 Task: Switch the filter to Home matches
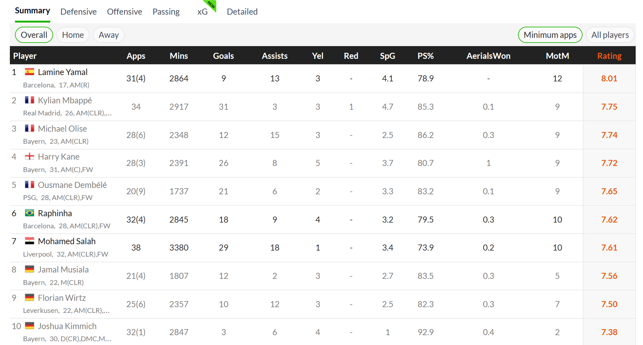[x=73, y=35]
